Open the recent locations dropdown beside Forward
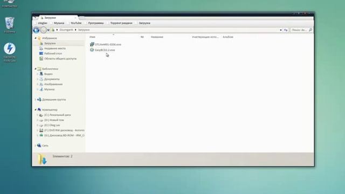Image resolution: width=345 pixels, height=194 pixels. pos(49,30)
